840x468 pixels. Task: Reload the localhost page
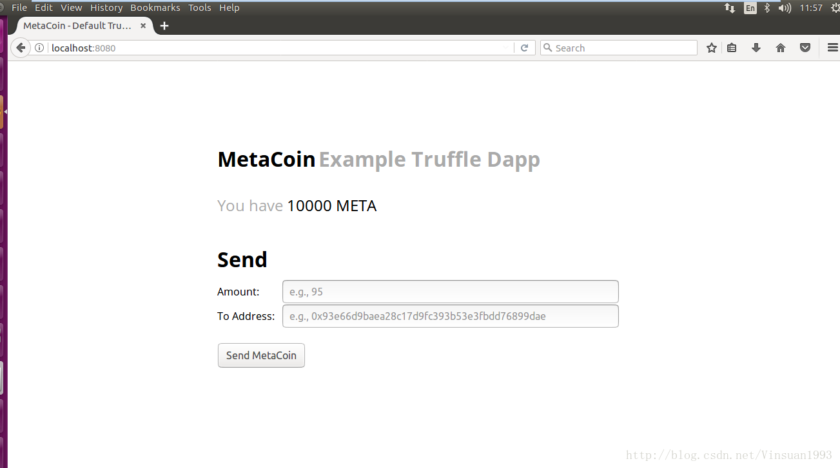(x=524, y=48)
